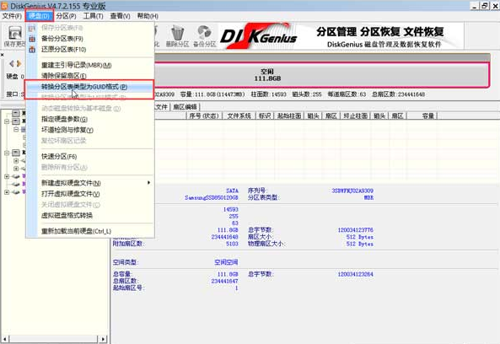Click the Save Changes toolbar icon
Screen dimensions: 500x344
14,34
